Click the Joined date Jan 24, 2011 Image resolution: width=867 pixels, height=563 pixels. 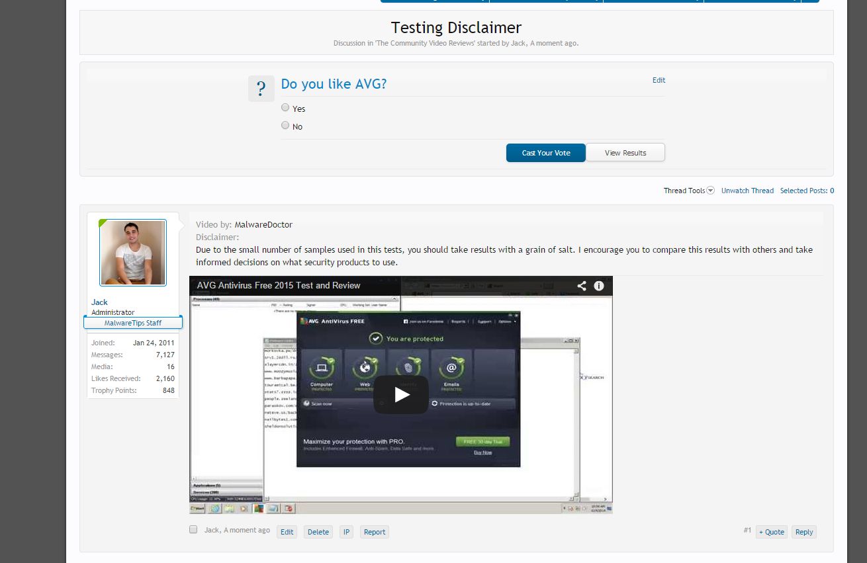(x=154, y=343)
